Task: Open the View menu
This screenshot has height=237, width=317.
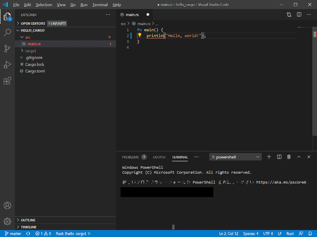Action: (61, 5)
